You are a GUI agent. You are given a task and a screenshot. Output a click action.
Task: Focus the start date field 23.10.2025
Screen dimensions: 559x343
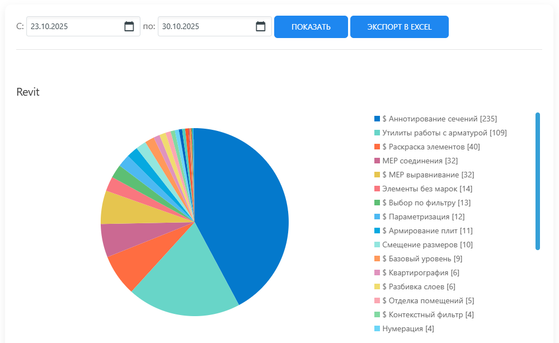[73, 26]
